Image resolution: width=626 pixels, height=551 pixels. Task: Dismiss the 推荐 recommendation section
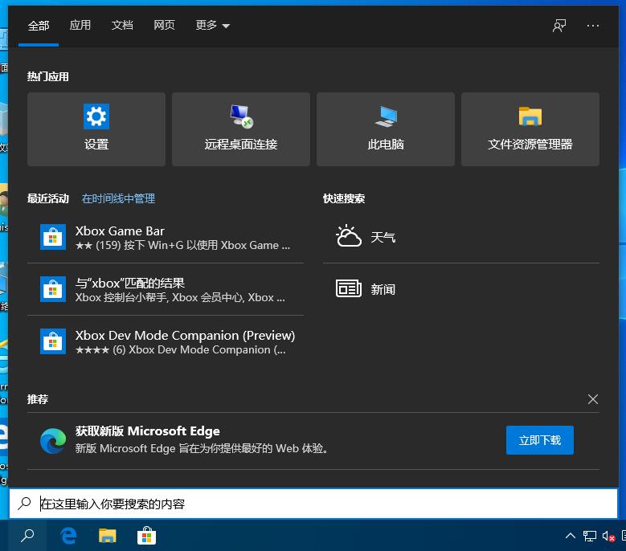593,399
